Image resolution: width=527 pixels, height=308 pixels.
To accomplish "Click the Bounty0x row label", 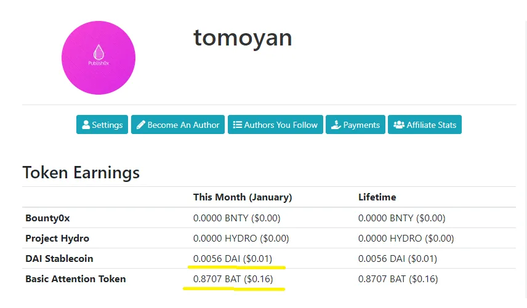I will coord(47,218).
